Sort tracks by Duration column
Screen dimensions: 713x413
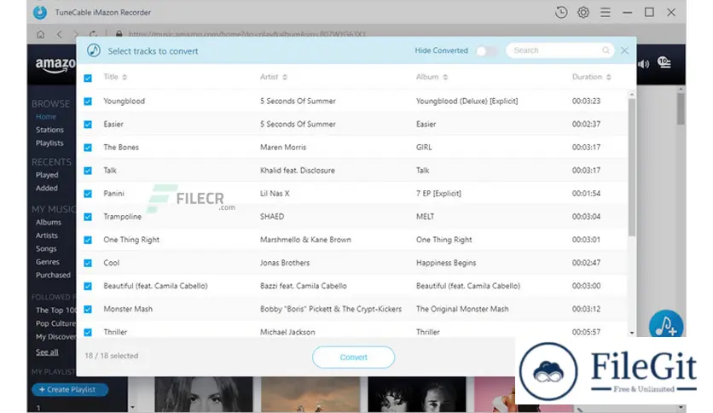click(x=591, y=77)
